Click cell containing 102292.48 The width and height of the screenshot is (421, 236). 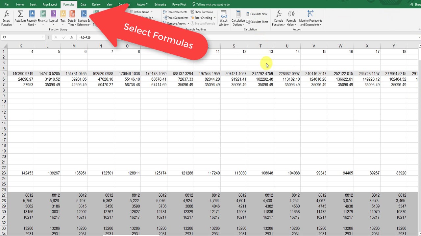click(x=260, y=79)
